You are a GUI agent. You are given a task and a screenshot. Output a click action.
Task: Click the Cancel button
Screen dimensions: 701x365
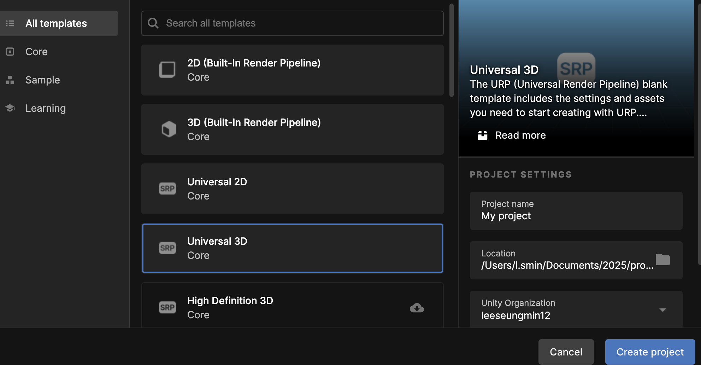[566, 352]
